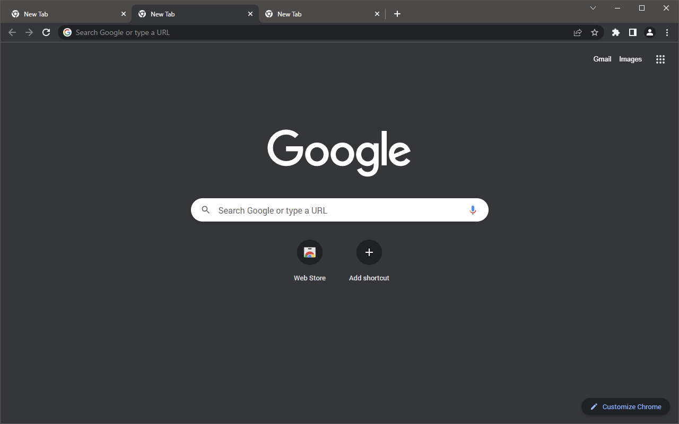Share this page from the address bar
The image size is (679, 424).
578,32
